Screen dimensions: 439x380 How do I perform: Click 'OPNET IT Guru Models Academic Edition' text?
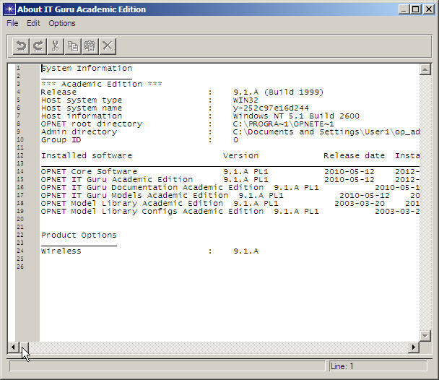(x=134, y=196)
